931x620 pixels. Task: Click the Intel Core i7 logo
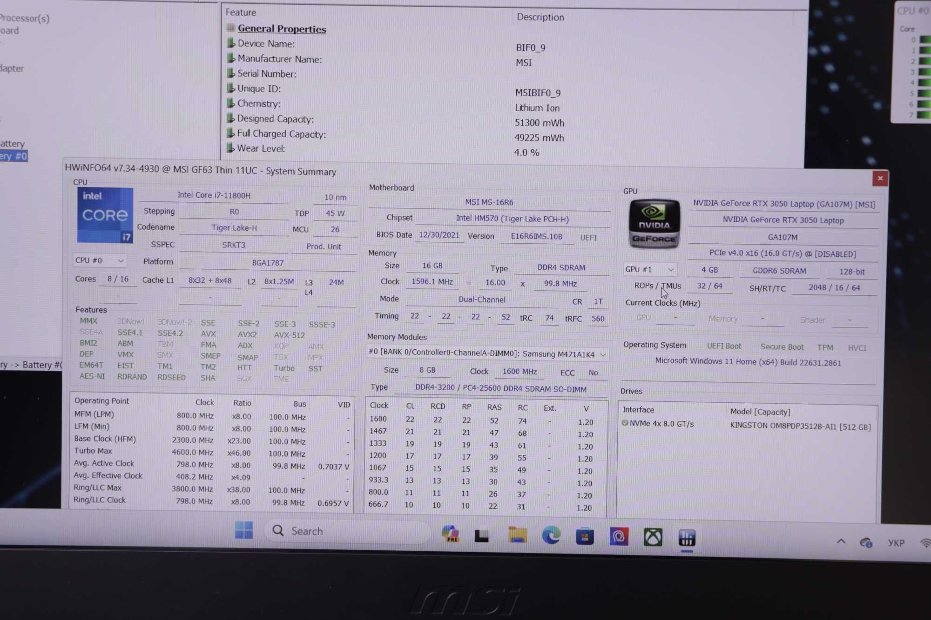point(105,215)
